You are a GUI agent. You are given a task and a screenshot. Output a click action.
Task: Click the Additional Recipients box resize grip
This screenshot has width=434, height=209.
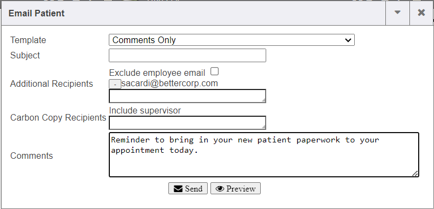coord(263,100)
